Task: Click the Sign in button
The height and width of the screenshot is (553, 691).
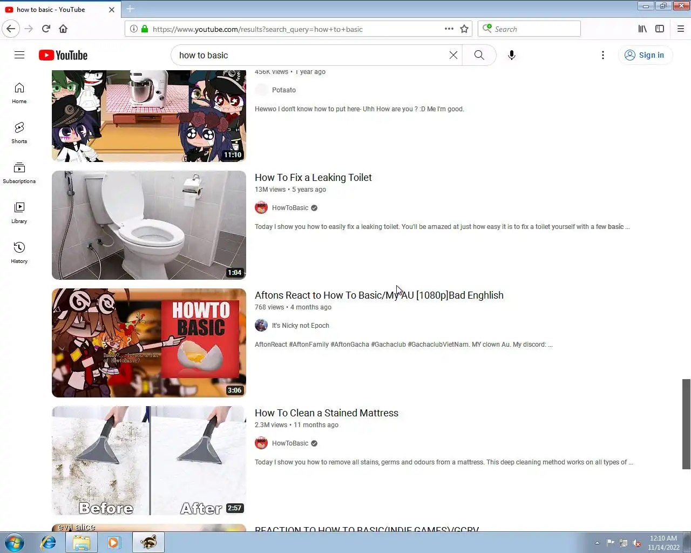Action: (645, 55)
